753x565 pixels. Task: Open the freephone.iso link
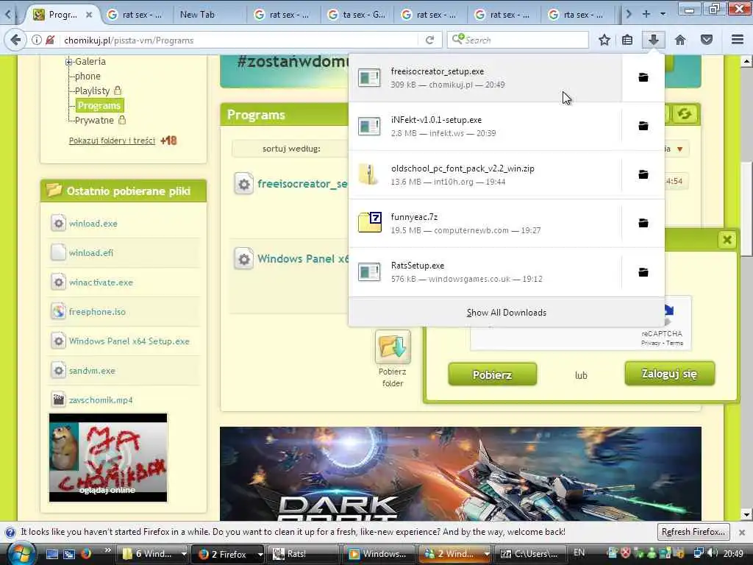[x=97, y=312]
